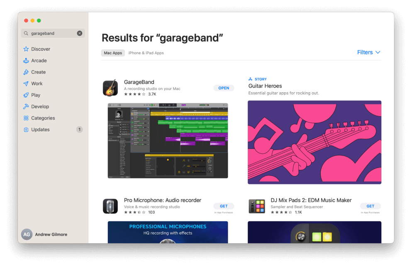The image size is (412, 267).
Task: View the Professional Microphones preview image
Action: coord(168,232)
